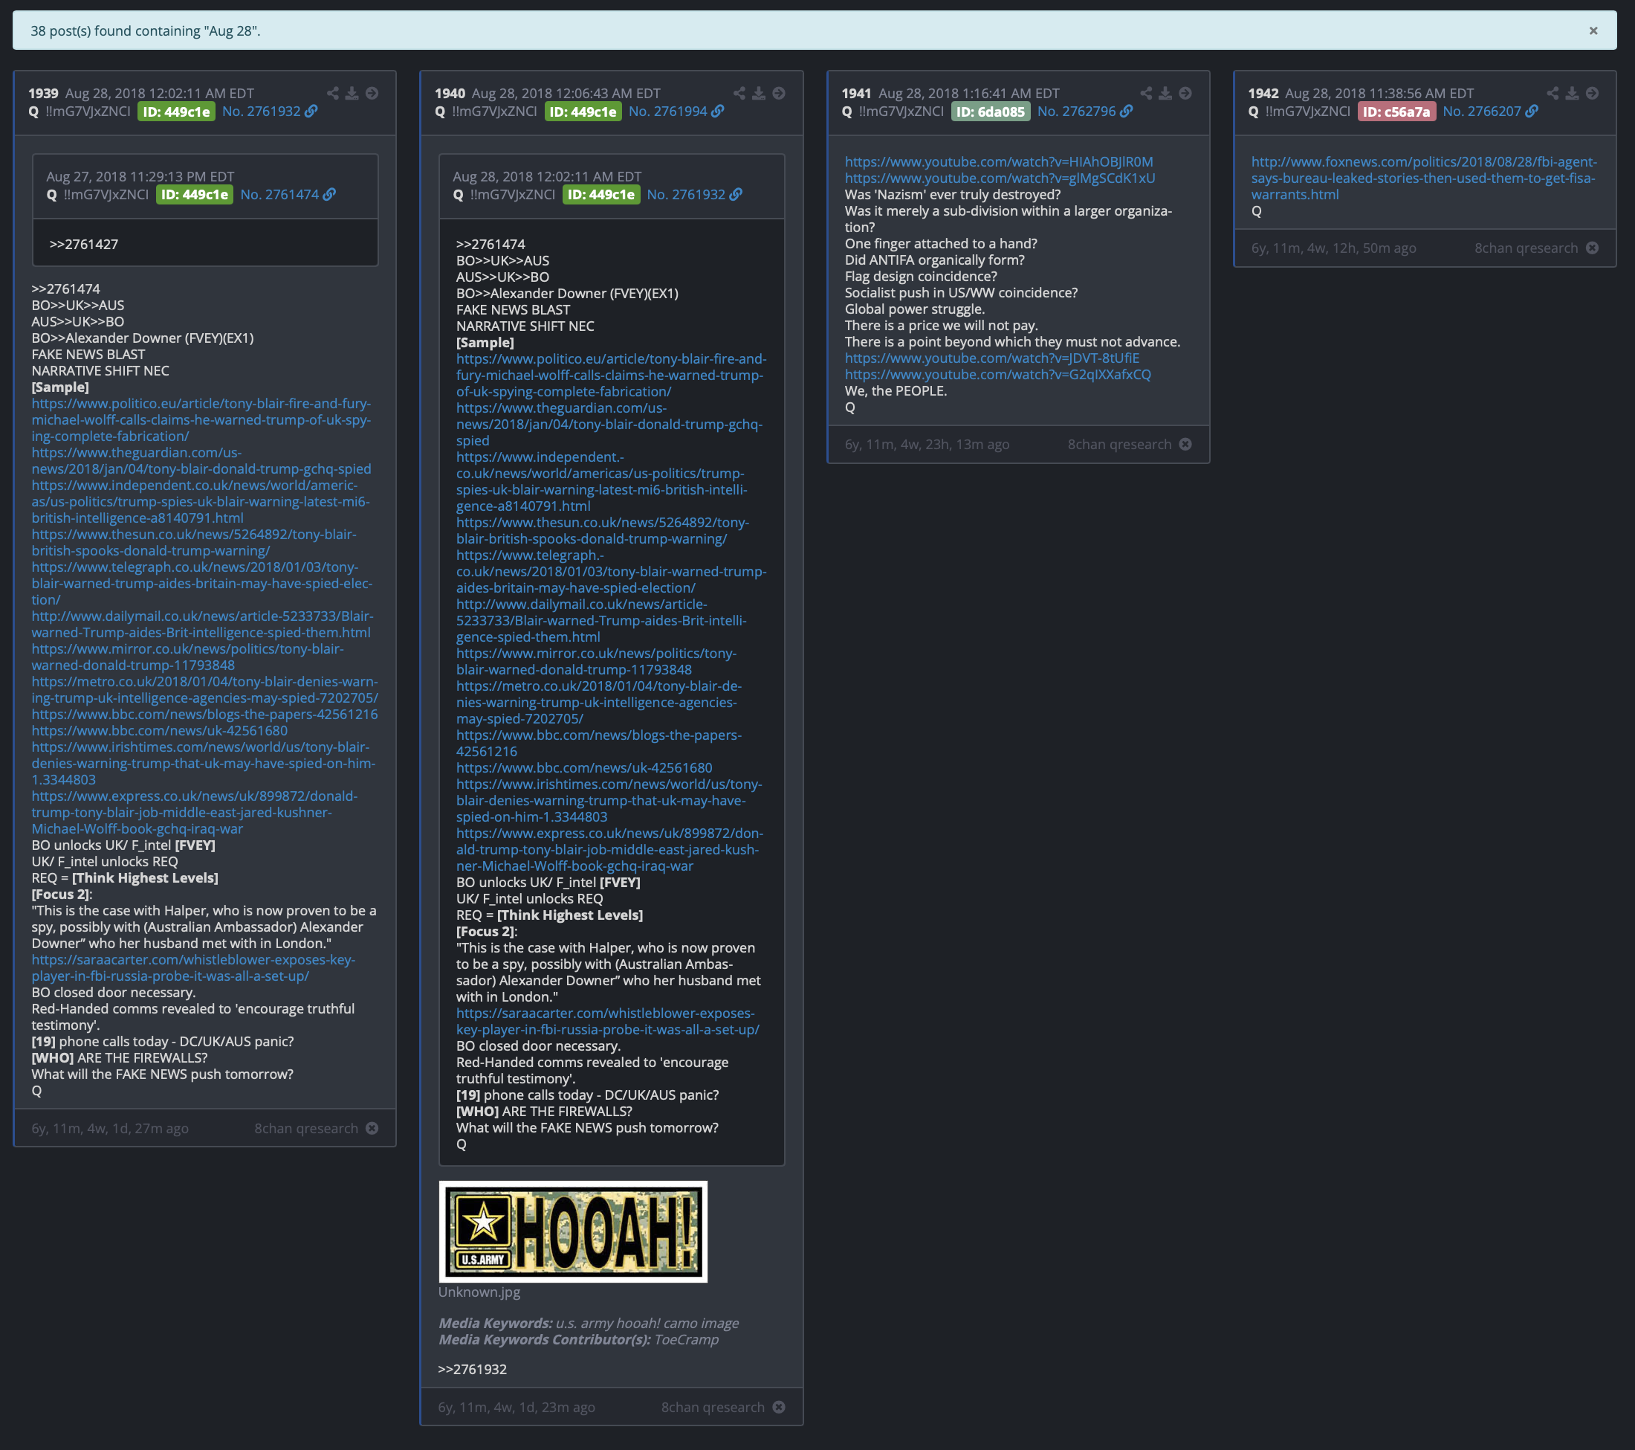Open express.co.uk link in post 1940

tap(609, 849)
